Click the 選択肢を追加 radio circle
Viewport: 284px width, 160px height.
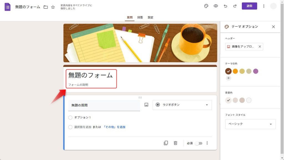70,127
